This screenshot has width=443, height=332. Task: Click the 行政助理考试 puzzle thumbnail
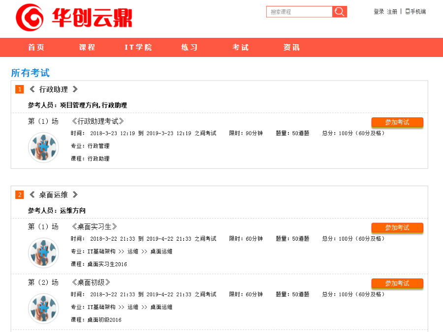[43, 147]
